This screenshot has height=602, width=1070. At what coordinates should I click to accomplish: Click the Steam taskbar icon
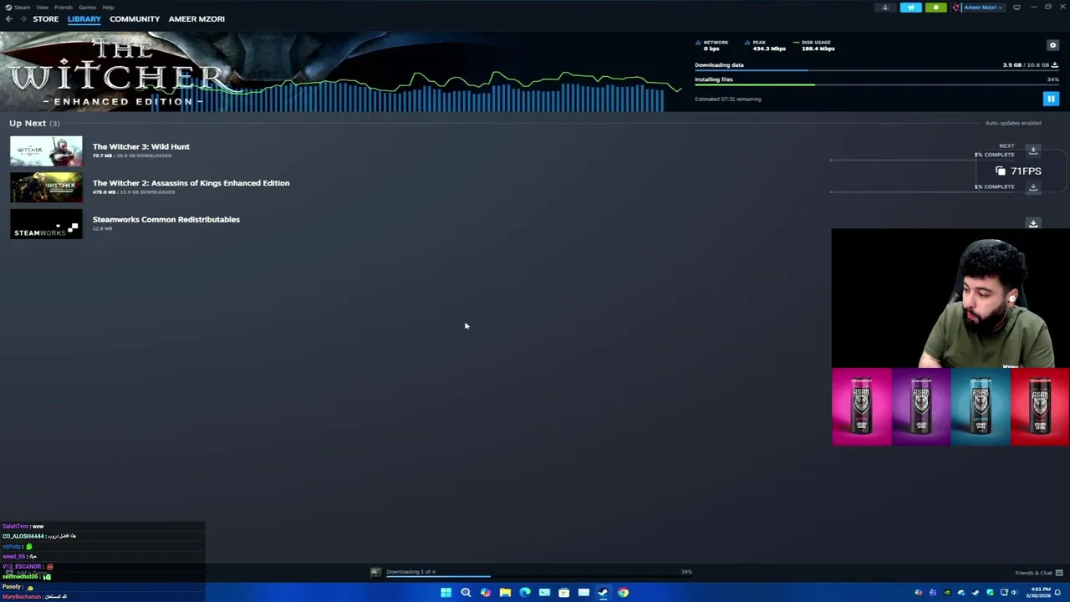[603, 593]
